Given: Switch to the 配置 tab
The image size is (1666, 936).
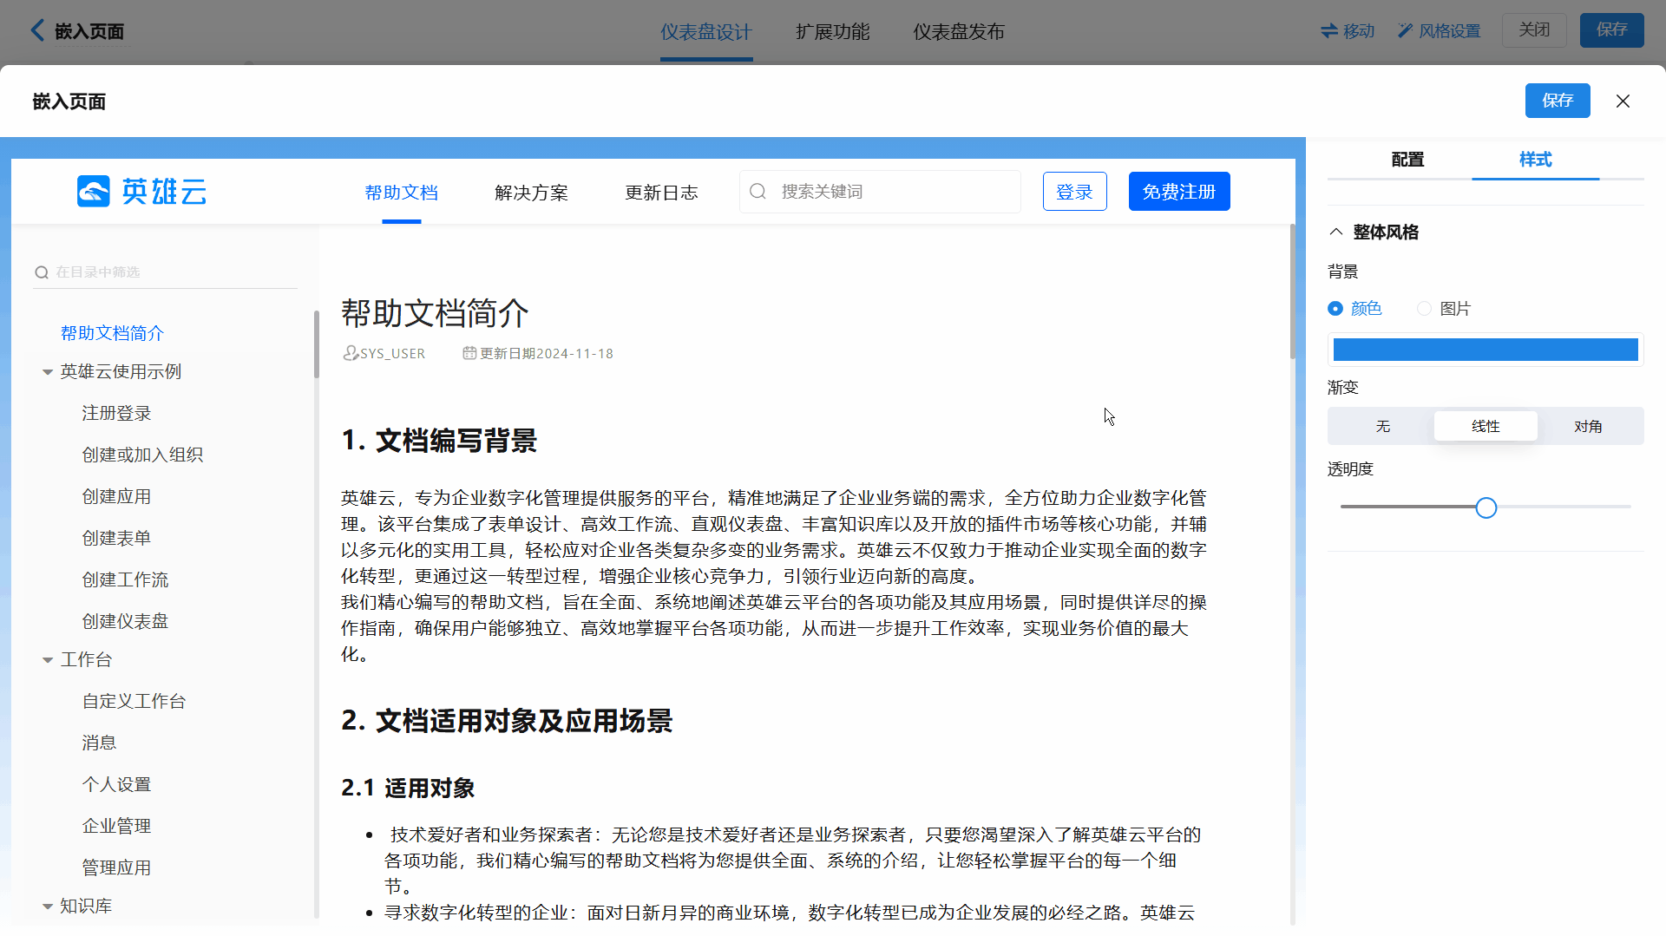Looking at the screenshot, I should pos(1407,160).
